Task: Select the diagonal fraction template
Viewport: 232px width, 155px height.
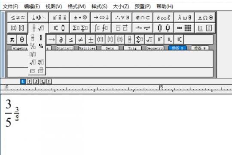Action: point(33,46)
